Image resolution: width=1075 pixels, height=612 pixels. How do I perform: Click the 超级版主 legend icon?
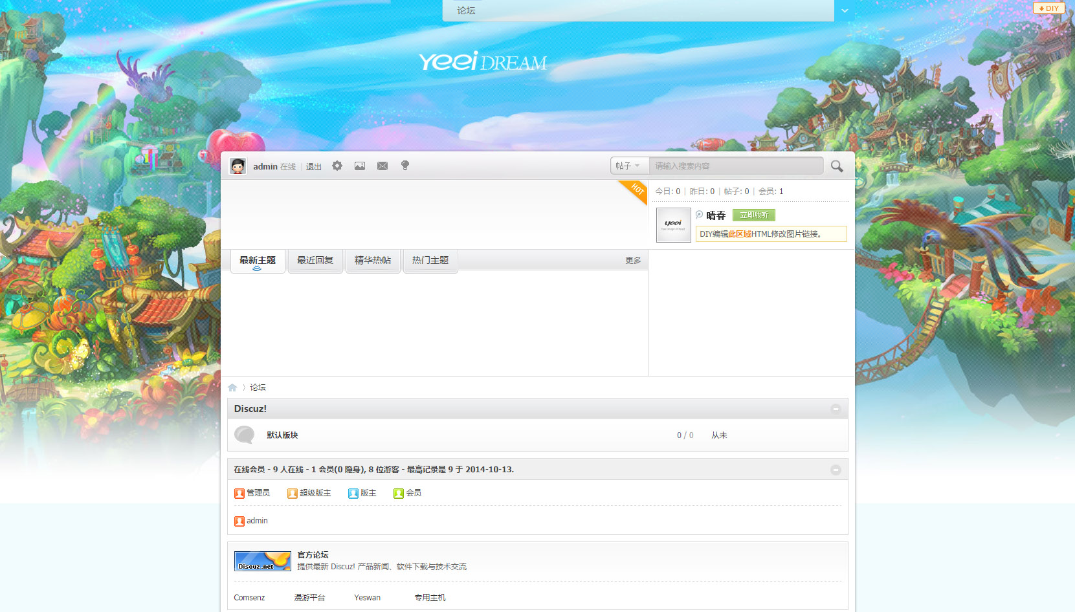[293, 493]
